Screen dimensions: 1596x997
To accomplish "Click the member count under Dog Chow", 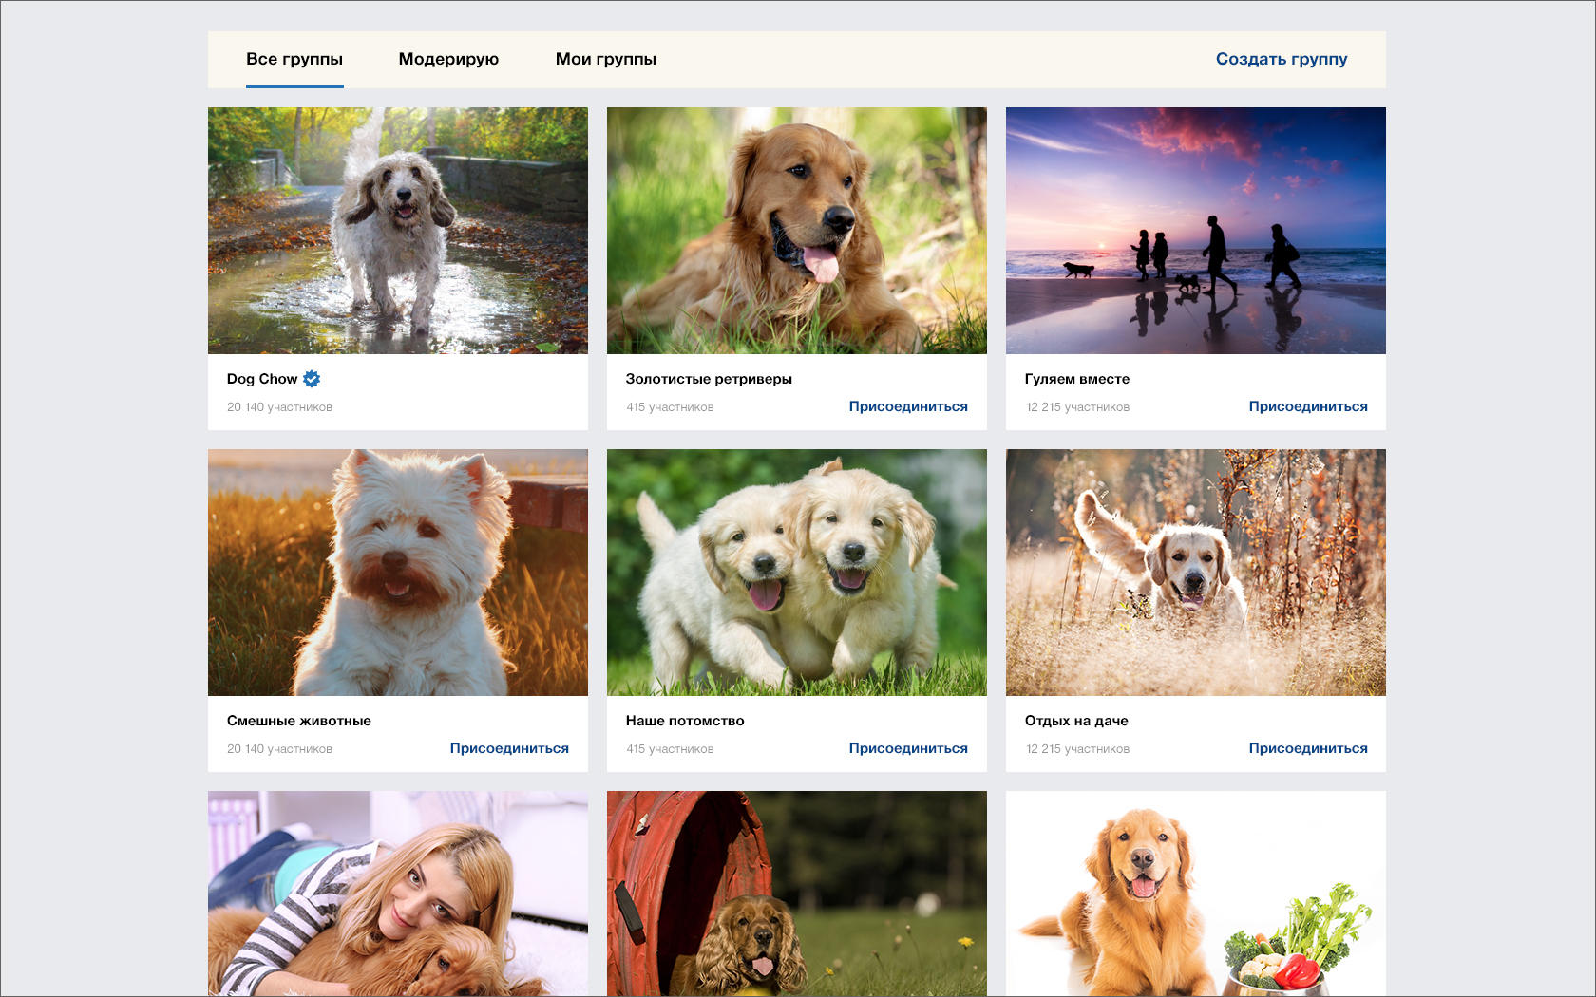I will pyautogui.click(x=279, y=407).
